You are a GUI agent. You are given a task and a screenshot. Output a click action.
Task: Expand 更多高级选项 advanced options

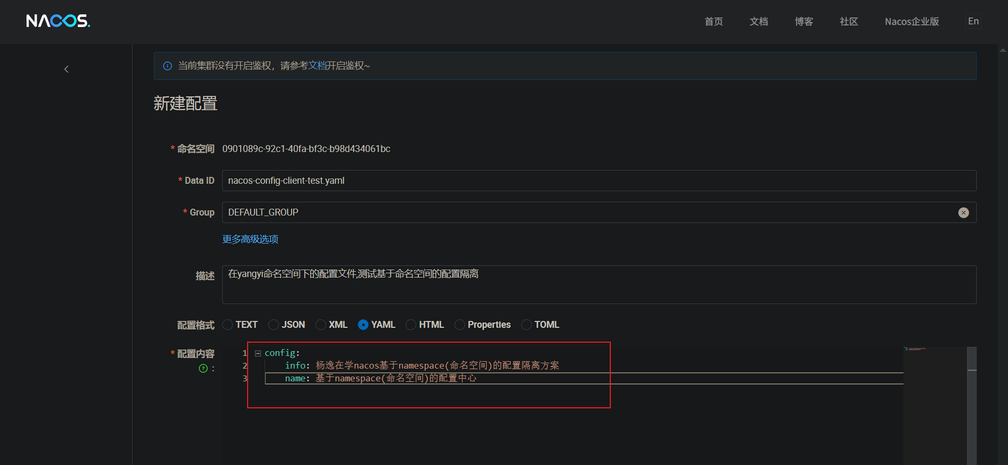click(x=250, y=239)
